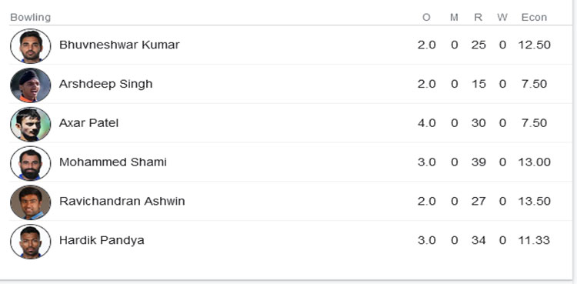Open Hardik Pandya's player photo
This screenshot has height=284, width=577.
31,241
